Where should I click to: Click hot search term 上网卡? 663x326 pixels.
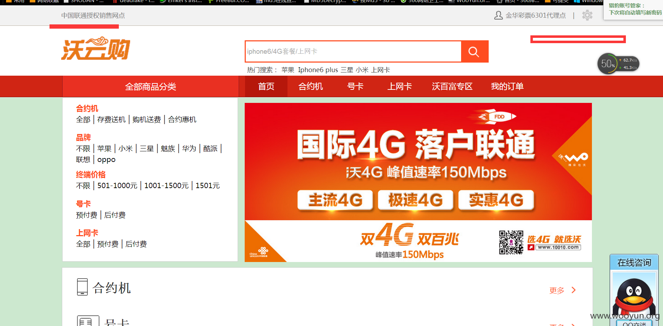[380, 70]
